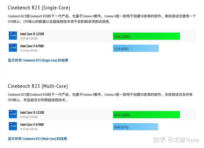Click the i3-12100 chip icon under Single-Core

pyautogui.click(x=13, y=36)
